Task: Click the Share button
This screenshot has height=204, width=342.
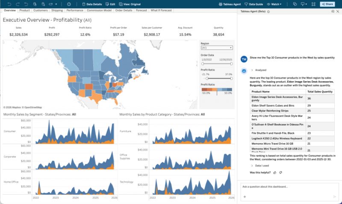Action: point(327,4)
